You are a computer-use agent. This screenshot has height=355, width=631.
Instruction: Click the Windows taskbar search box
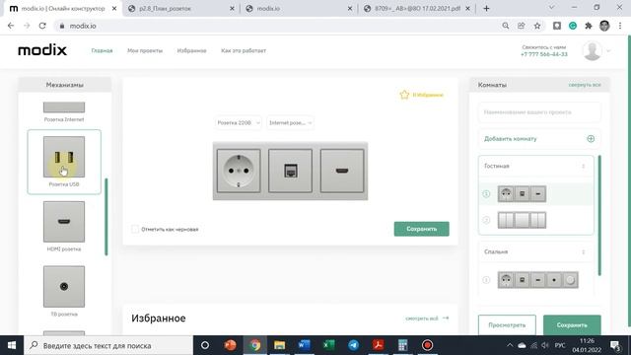(x=108, y=345)
